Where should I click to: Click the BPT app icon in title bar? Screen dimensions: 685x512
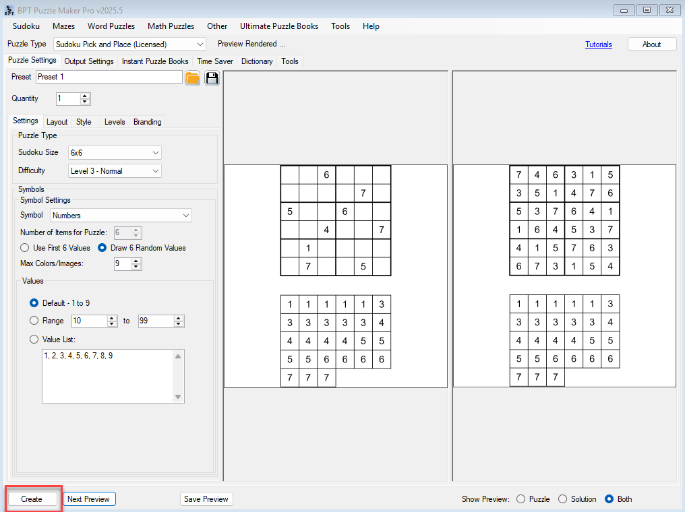[9, 10]
